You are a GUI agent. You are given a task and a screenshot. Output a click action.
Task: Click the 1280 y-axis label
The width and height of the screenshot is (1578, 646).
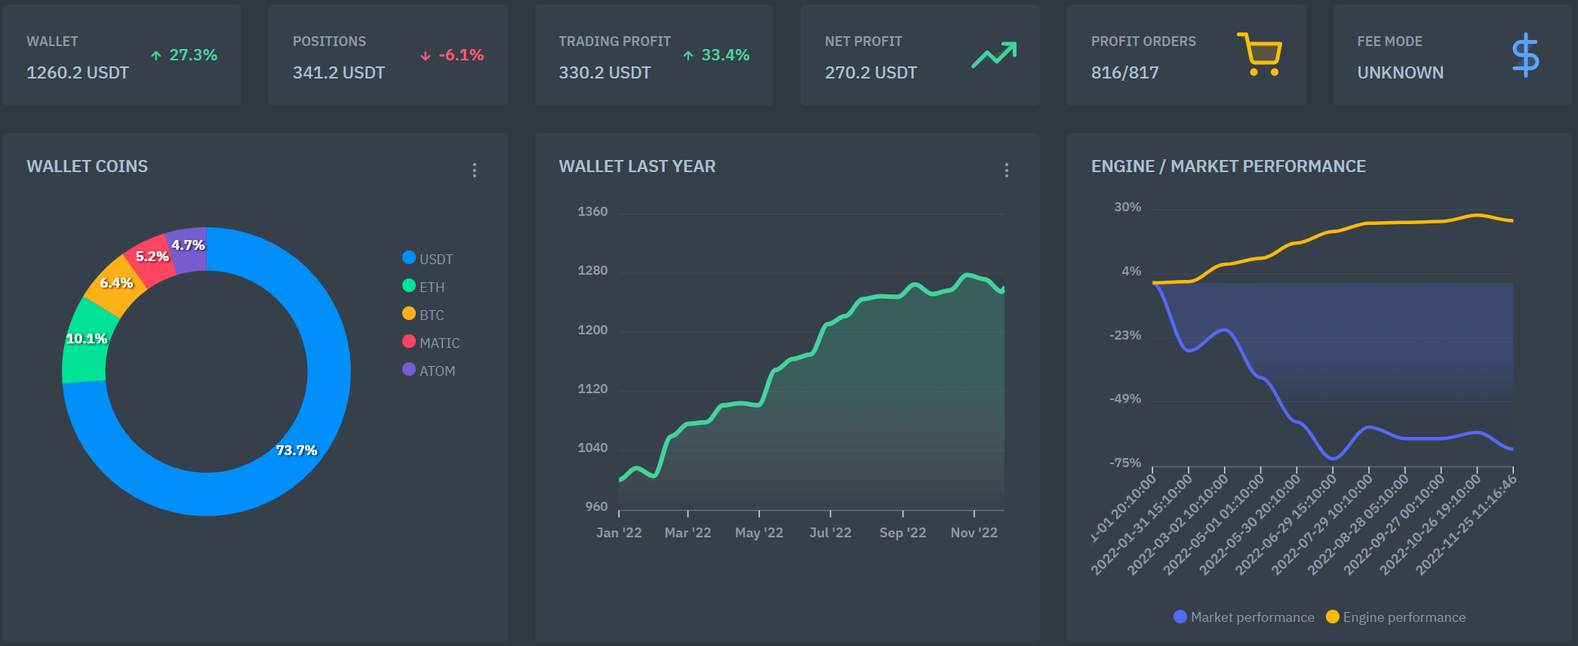(x=592, y=270)
